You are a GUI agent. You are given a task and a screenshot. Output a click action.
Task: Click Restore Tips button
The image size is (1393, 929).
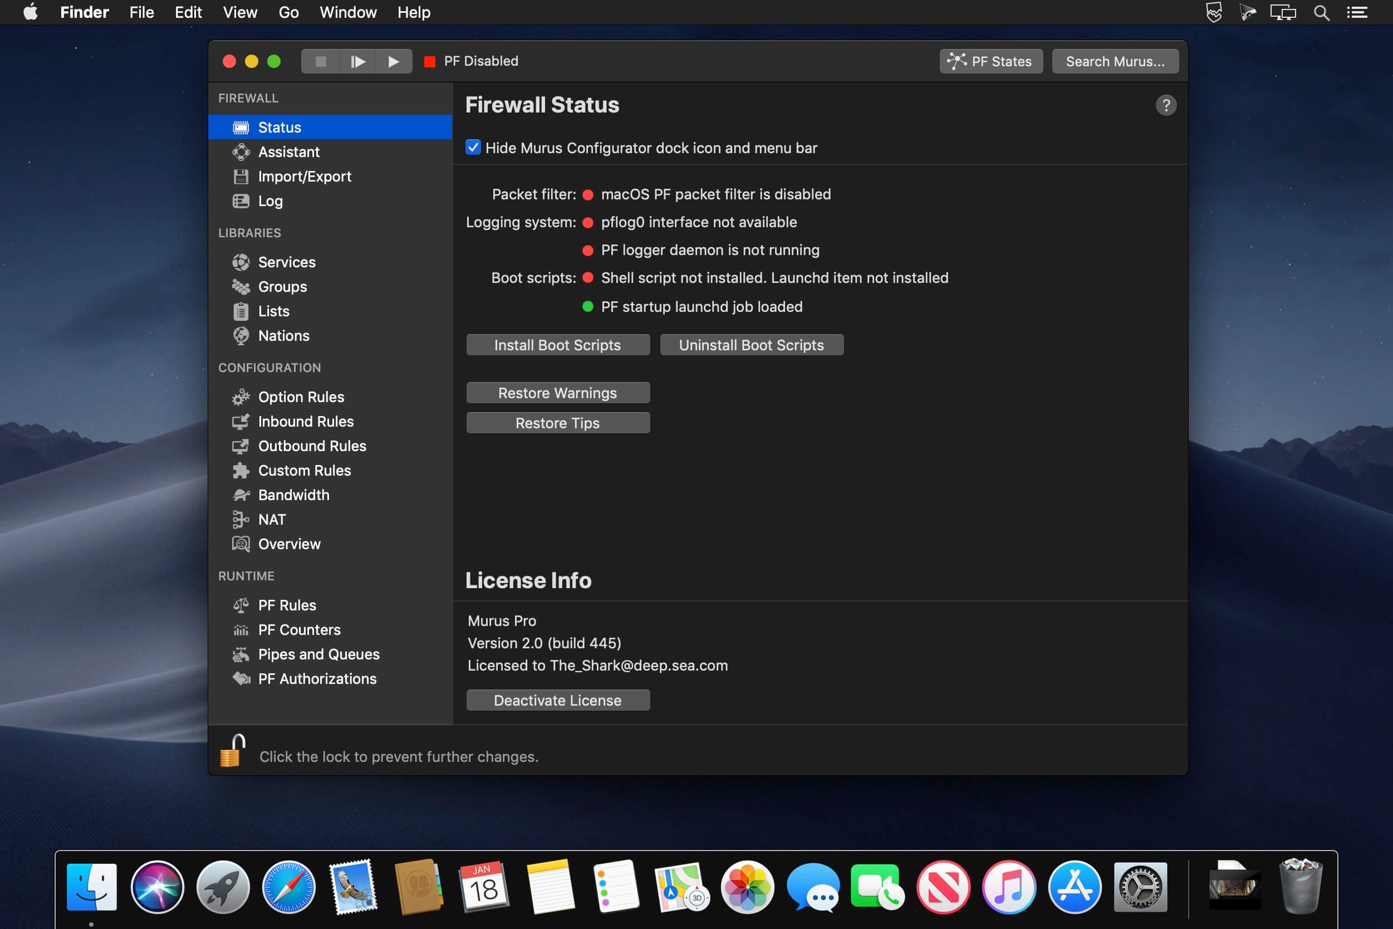[558, 423]
